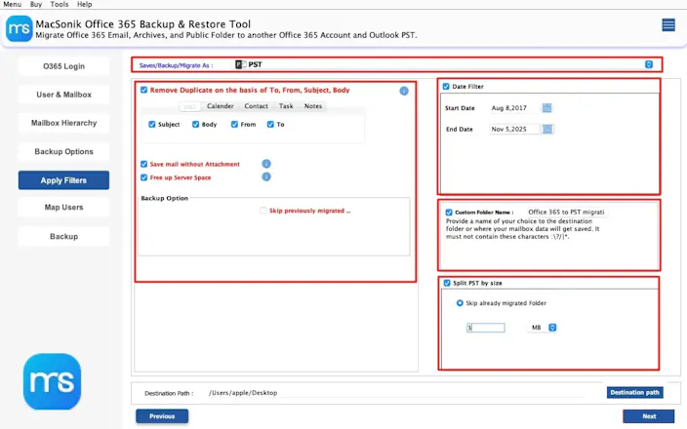Go to O365 Login step
The height and width of the screenshot is (429, 687).
(x=63, y=66)
